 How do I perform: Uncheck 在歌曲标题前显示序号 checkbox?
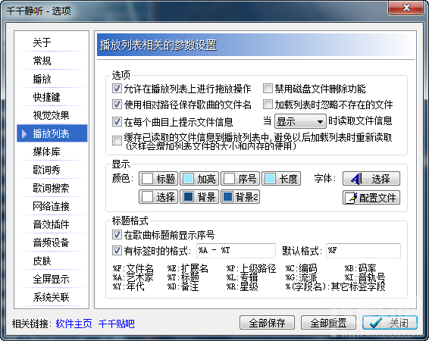117,235
